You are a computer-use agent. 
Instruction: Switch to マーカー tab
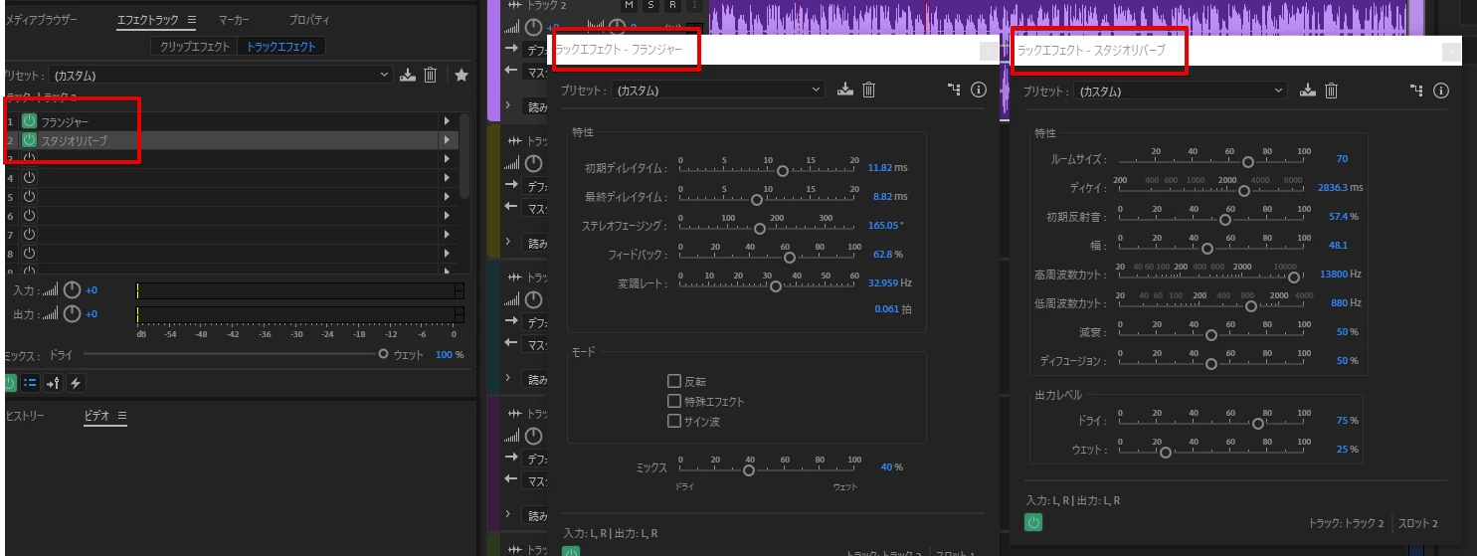234,20
